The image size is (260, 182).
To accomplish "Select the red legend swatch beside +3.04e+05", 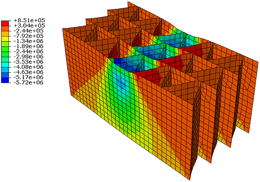I will (x=5, y=23).
